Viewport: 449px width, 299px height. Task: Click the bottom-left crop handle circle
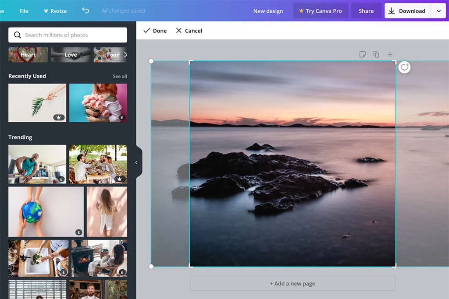pyautogui.click(x=151, y=266)
